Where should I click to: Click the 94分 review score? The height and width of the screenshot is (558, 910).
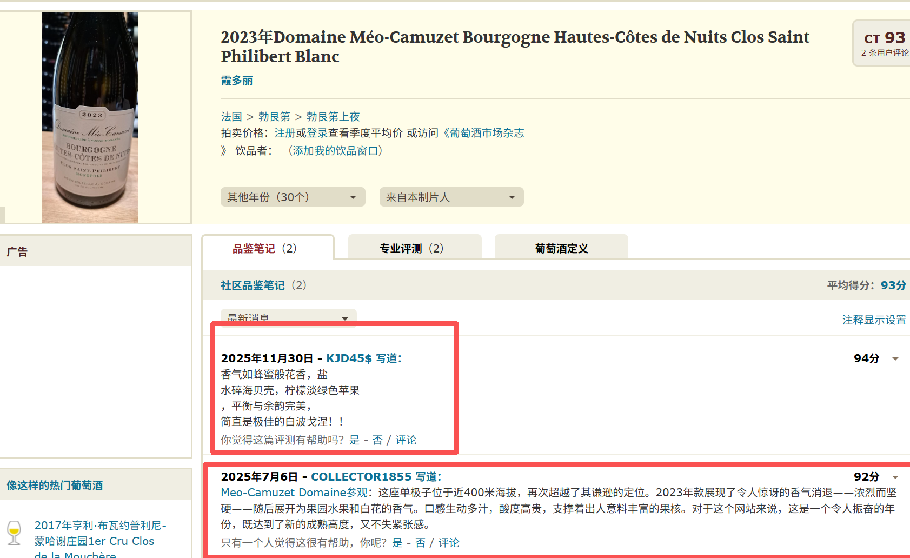tap(866, 358)
